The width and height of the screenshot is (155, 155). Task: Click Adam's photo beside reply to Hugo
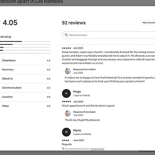pyautogui.click(x=68, y=113)
